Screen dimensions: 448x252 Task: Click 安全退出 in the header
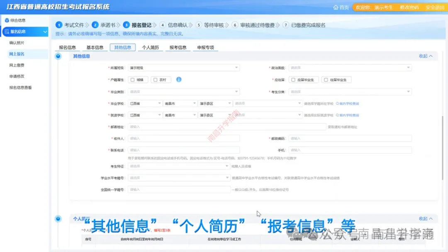pos(435,7)
